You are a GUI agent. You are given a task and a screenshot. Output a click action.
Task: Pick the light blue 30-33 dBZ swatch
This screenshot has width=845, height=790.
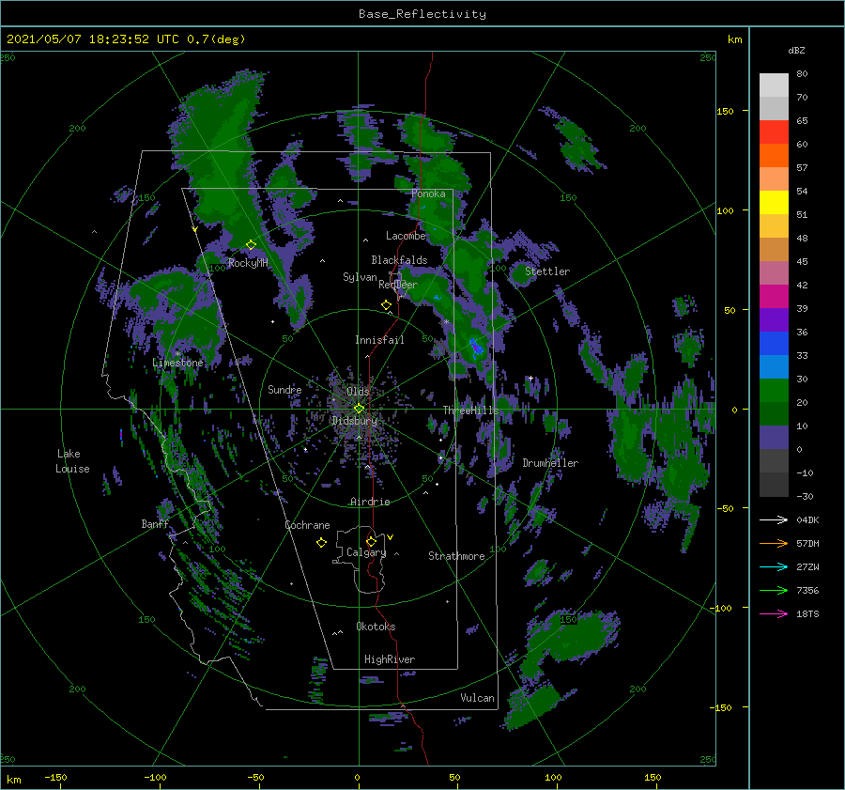coord(774,367)
